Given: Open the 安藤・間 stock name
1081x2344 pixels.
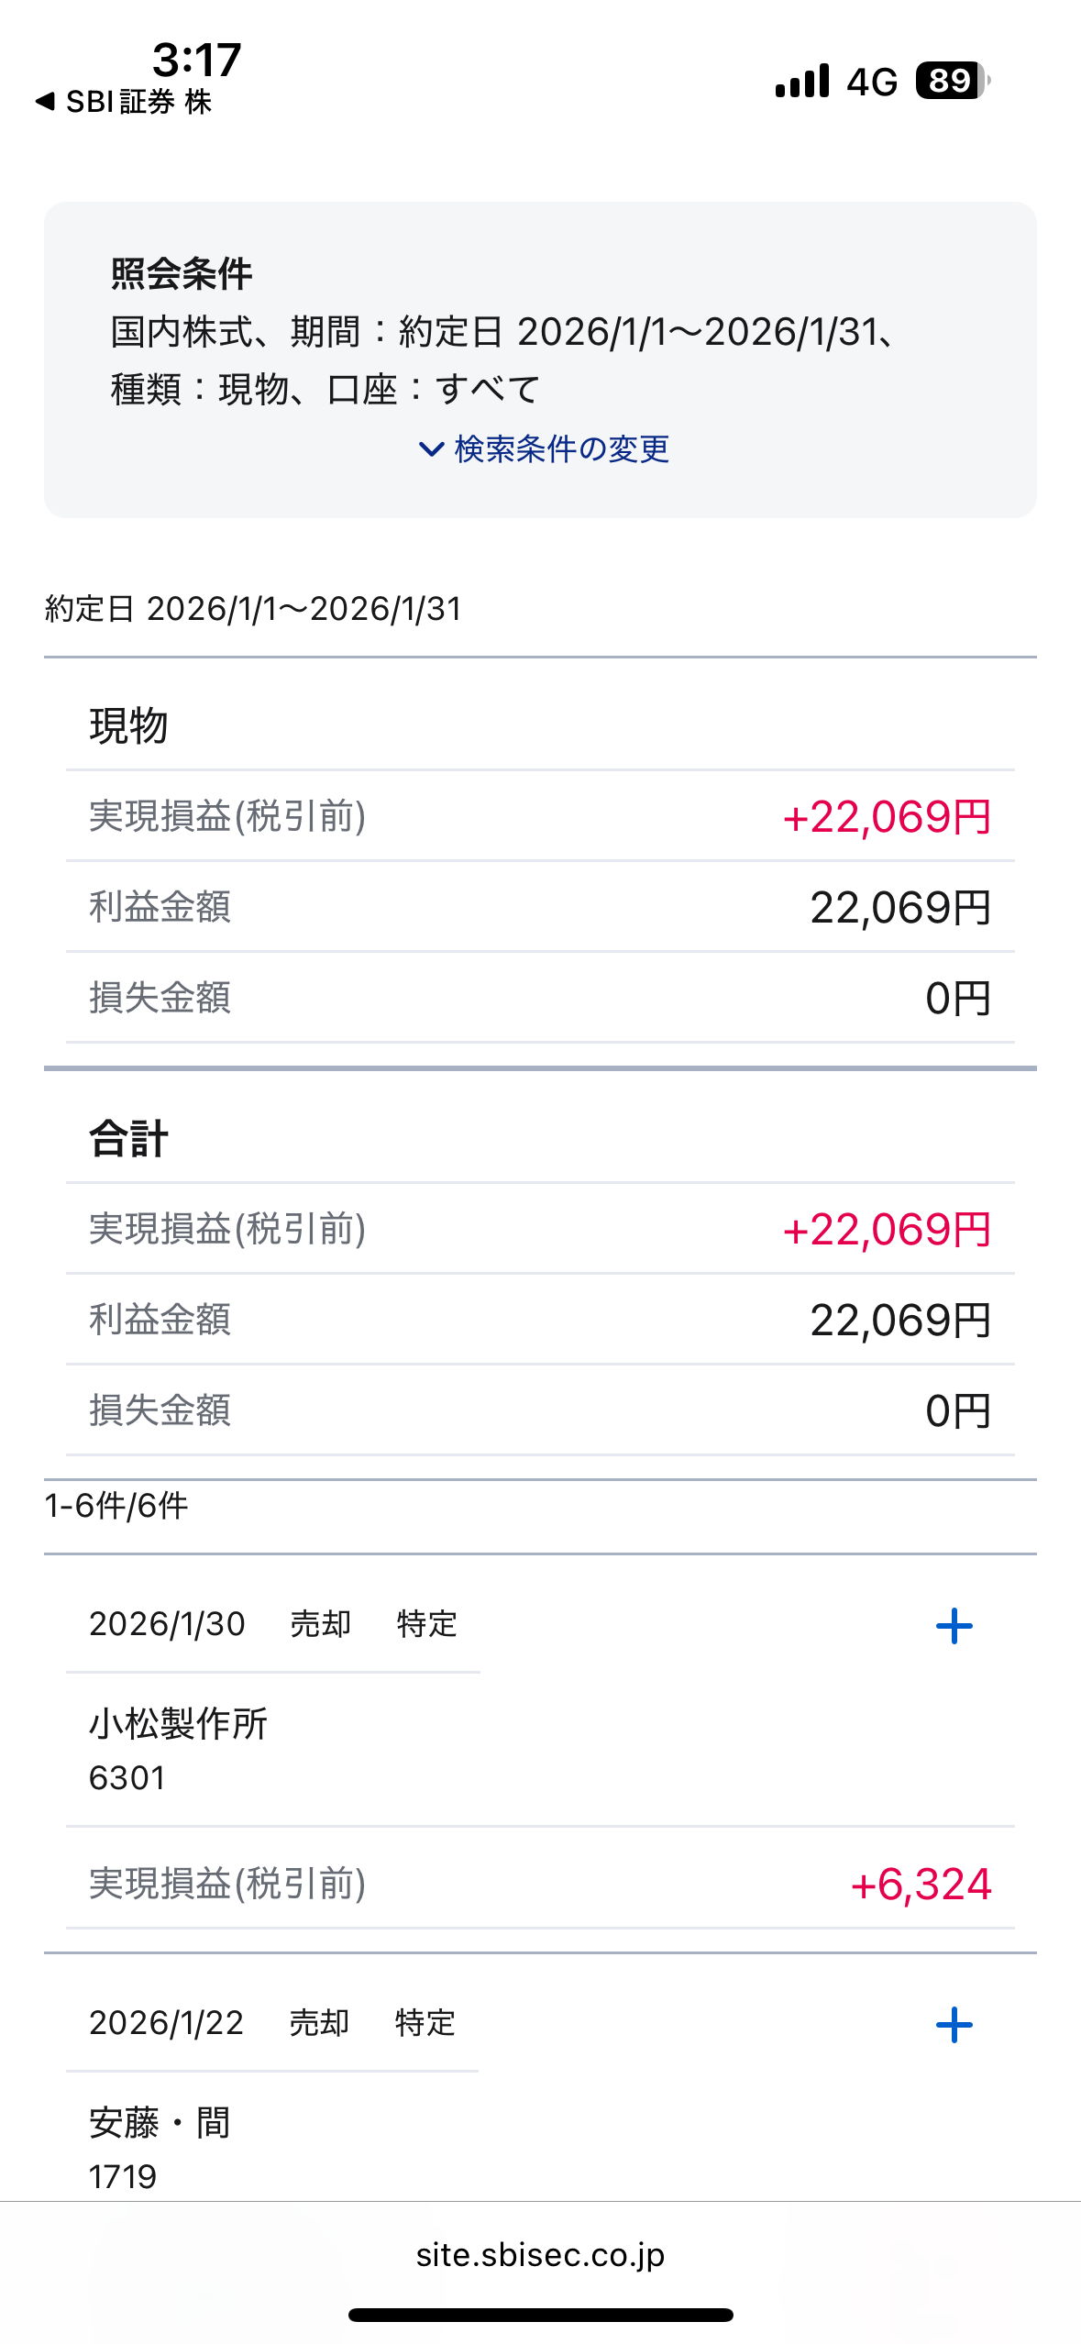Looking at the screenshot, I should point(160,2123).
